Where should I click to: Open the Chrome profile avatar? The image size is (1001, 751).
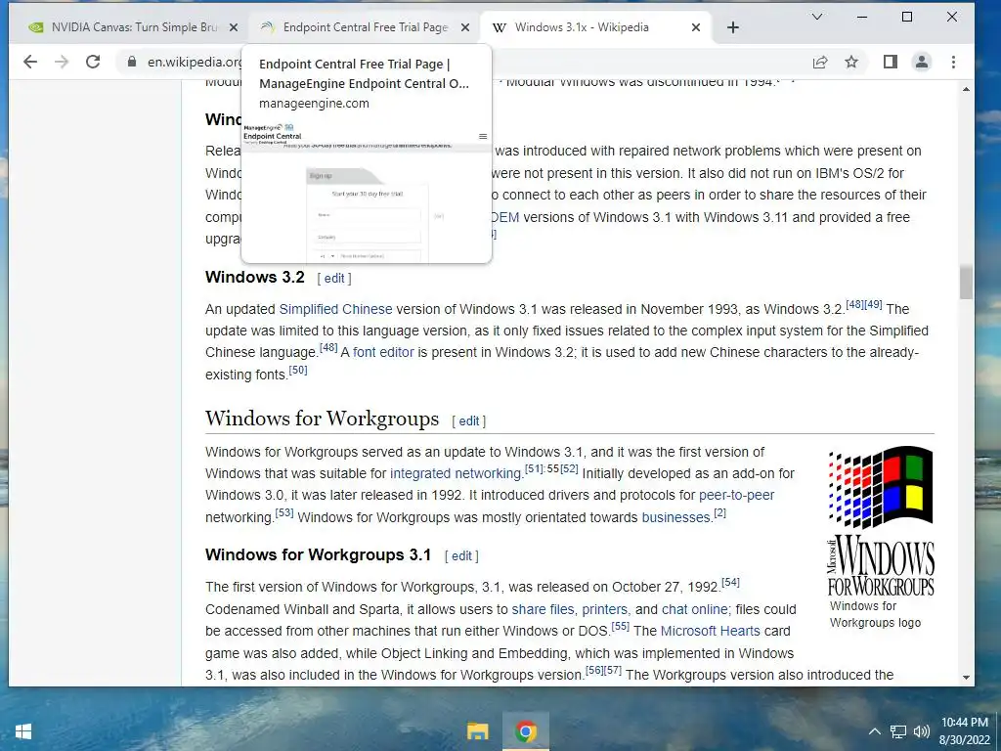coord(922,62)
